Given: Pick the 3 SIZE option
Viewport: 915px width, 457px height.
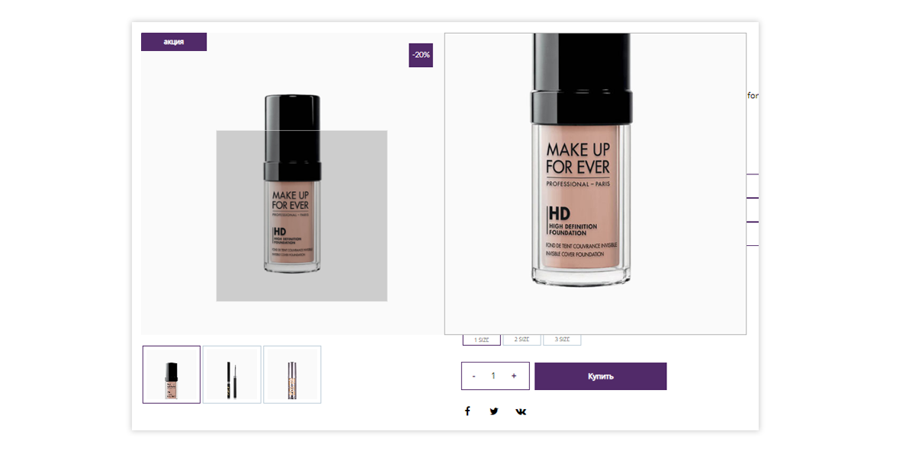Looking at the screenshot, I should (562, 340).
